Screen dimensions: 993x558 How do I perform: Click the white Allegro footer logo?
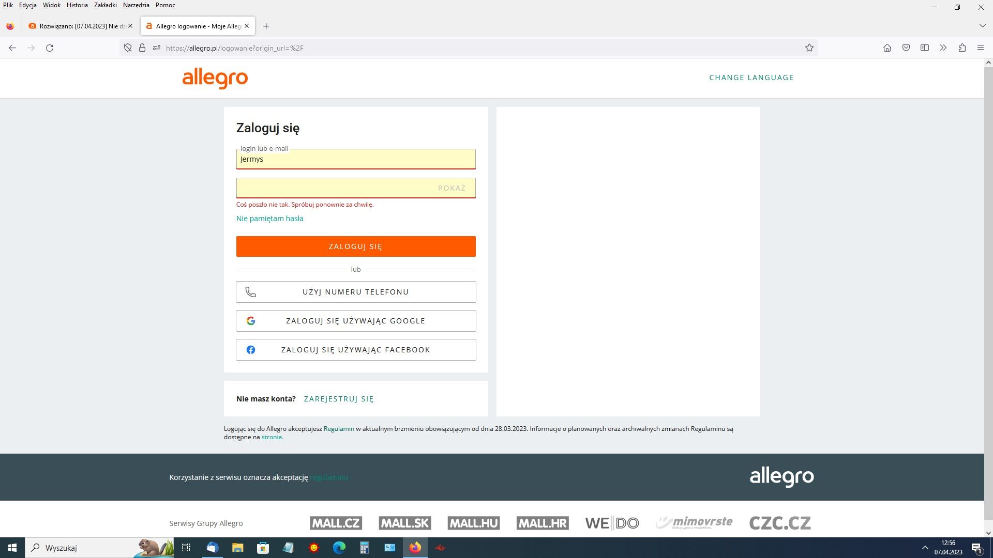[x=781, y=477]
